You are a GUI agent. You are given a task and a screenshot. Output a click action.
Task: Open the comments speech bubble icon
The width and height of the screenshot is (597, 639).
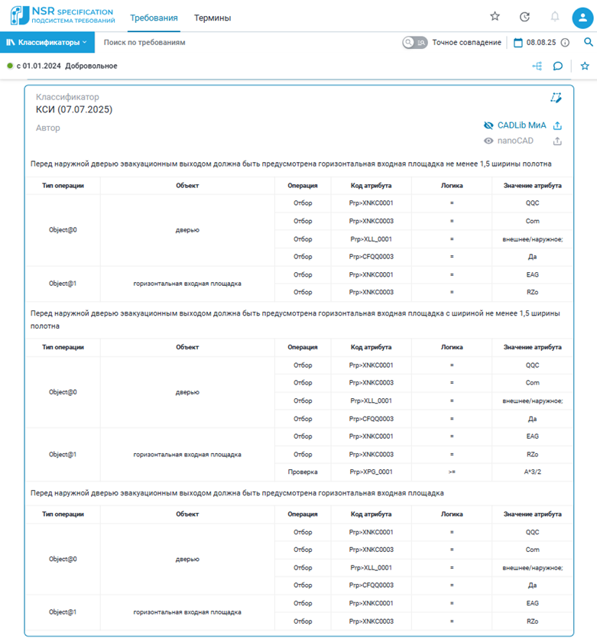pos(558,66)
